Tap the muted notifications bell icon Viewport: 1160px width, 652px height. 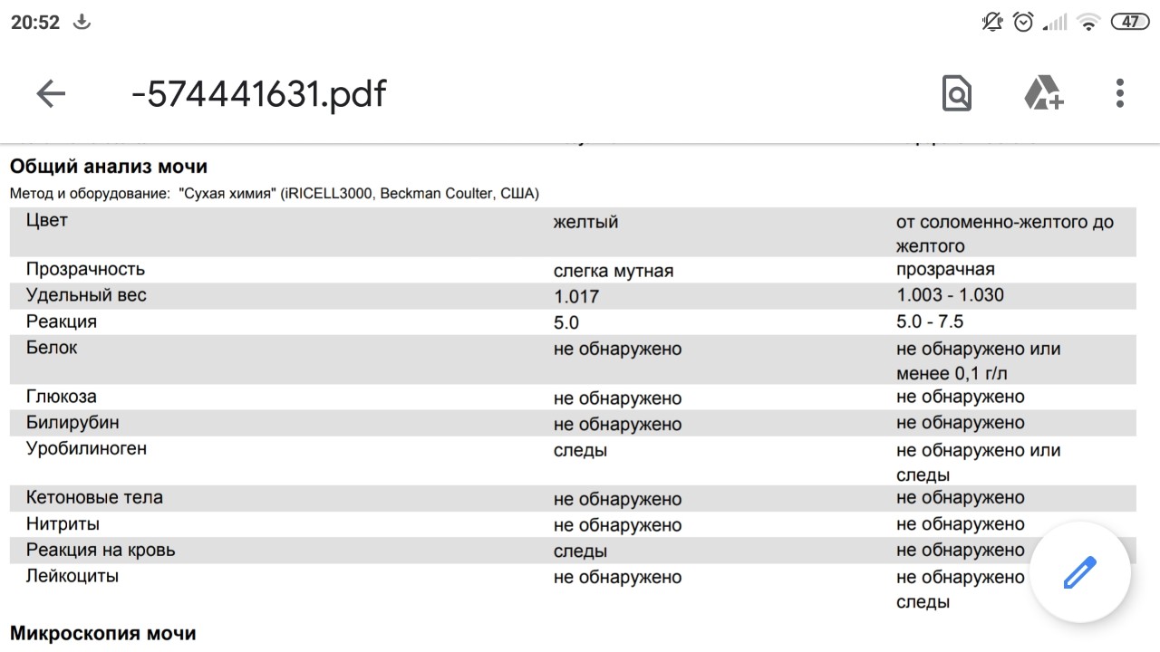coord(992,22)
